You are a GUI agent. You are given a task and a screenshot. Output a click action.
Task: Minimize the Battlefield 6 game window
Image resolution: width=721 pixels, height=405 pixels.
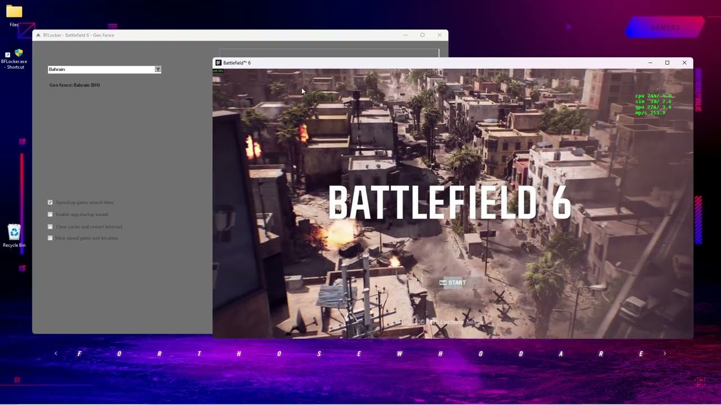[650, 63]
